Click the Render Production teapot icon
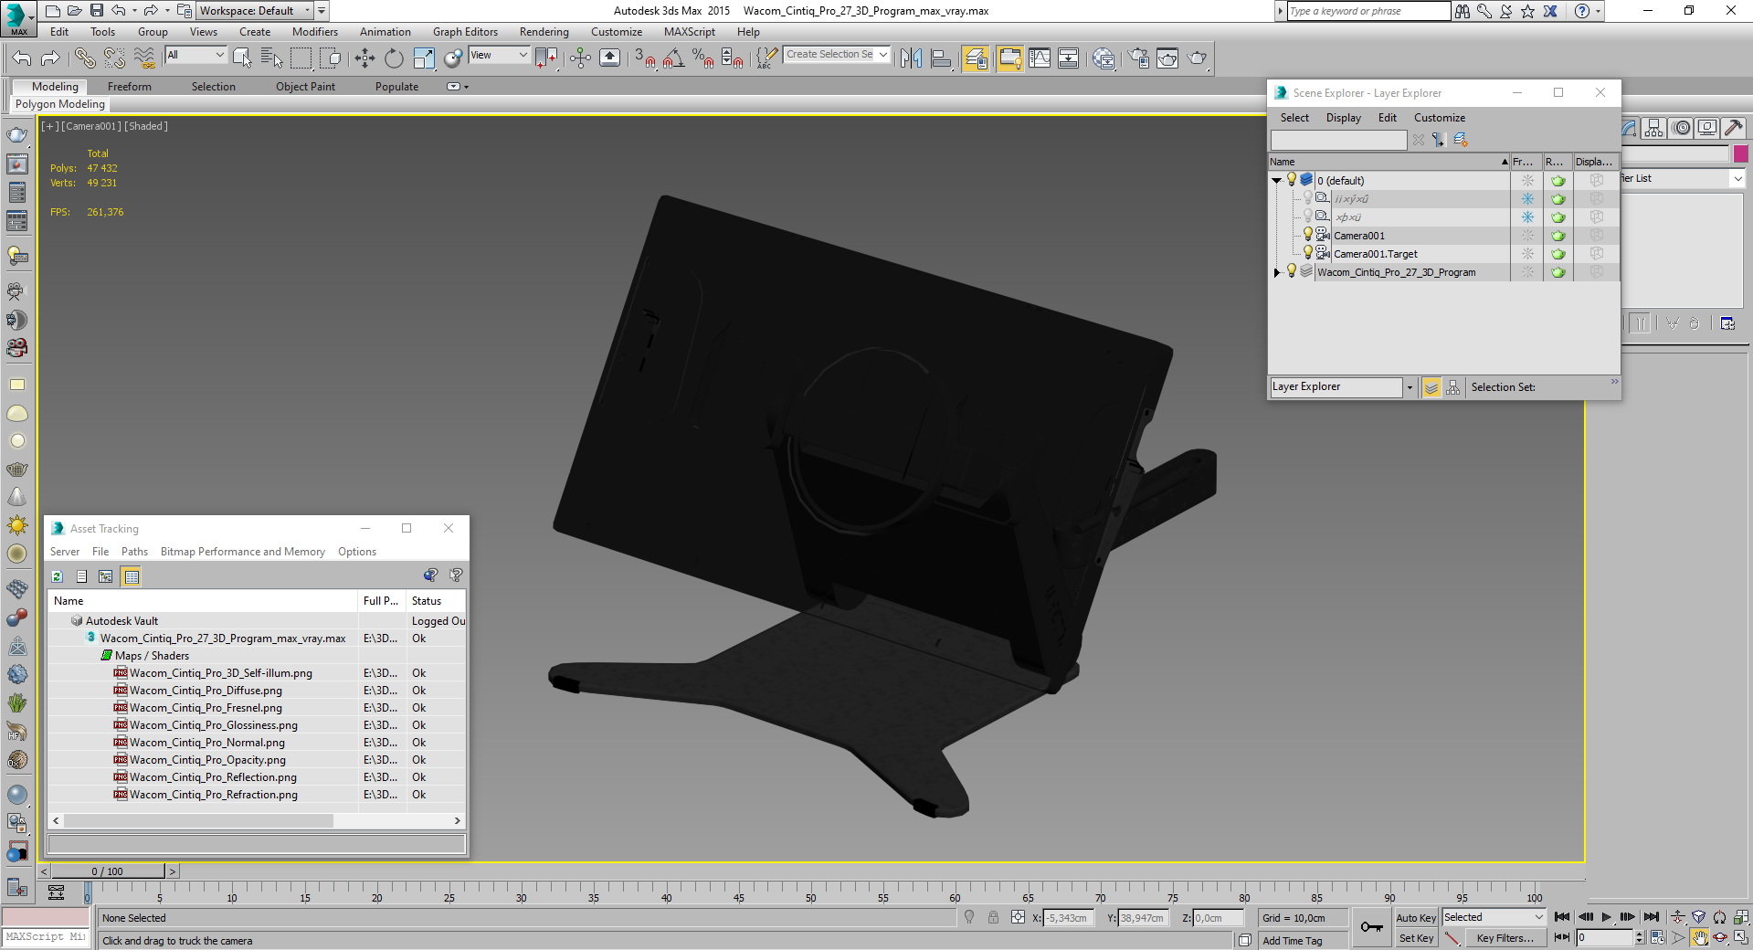Viewport: 1753px width, 950px height. click(x=1197, y=58)
